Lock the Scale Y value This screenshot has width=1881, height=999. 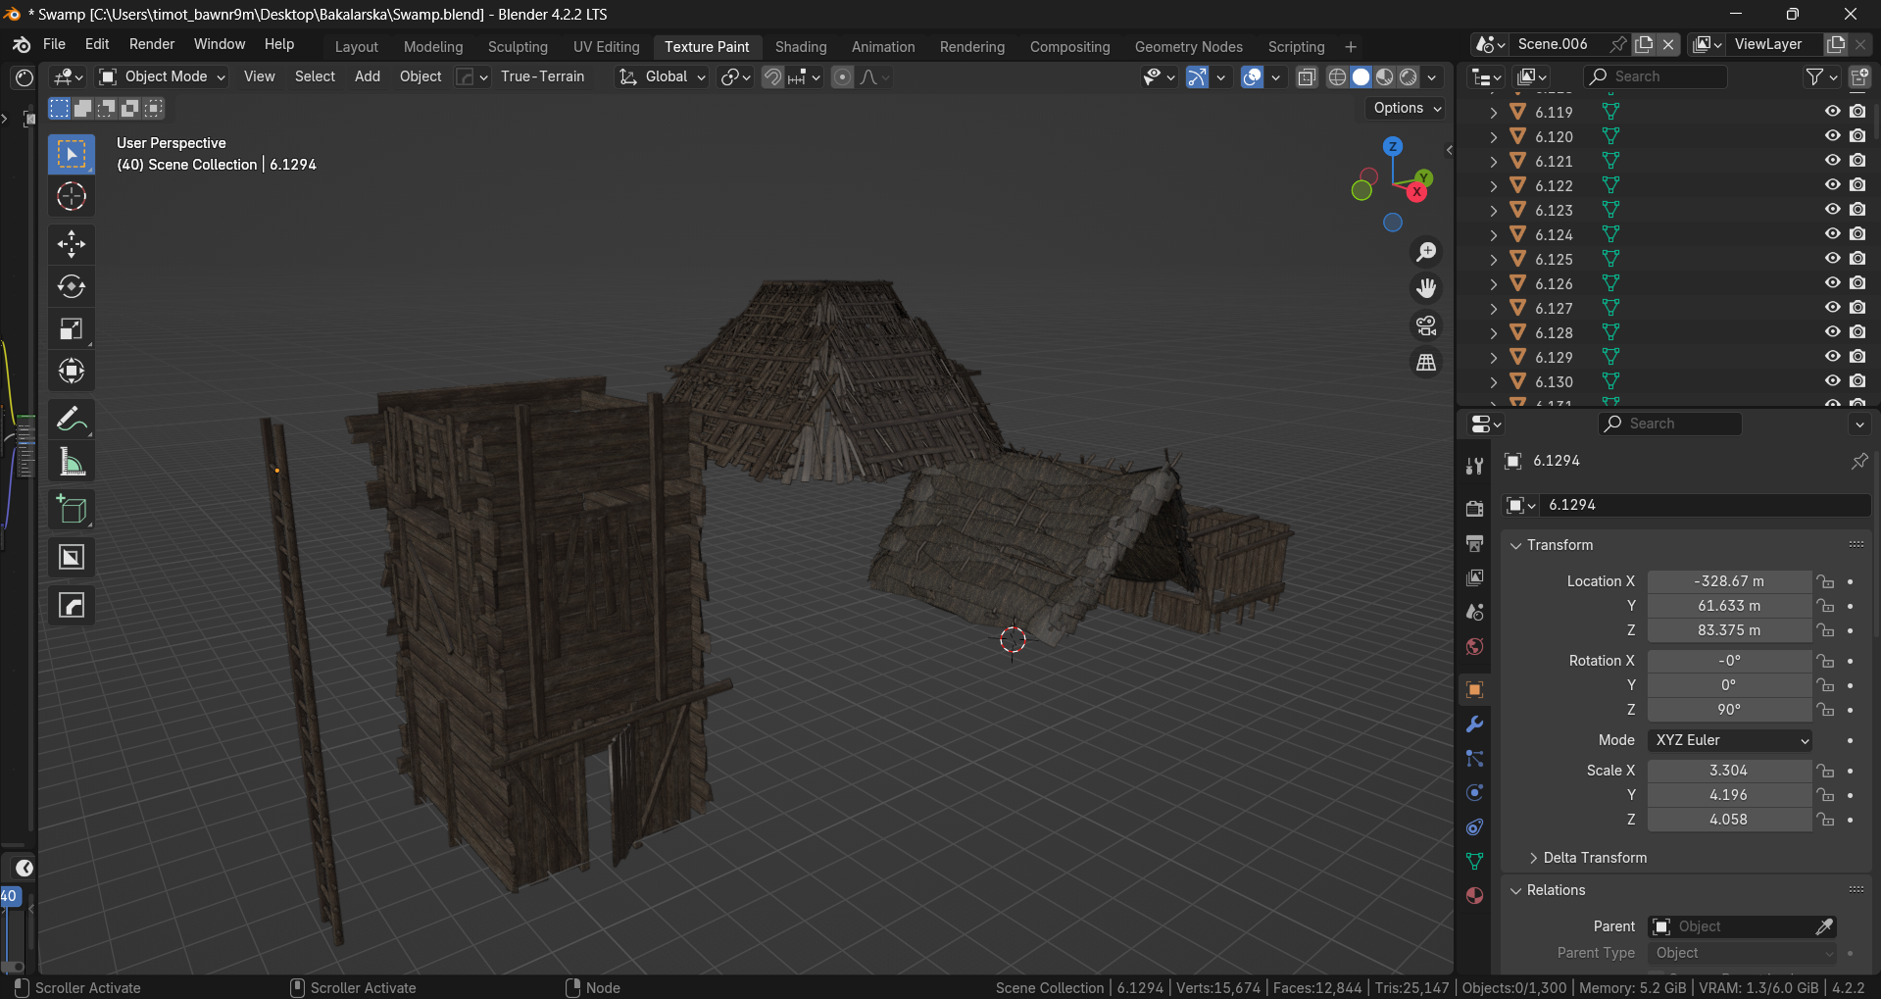point(1825,795)
